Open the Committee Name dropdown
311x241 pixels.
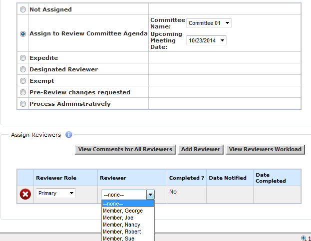(x=209, y=23)
